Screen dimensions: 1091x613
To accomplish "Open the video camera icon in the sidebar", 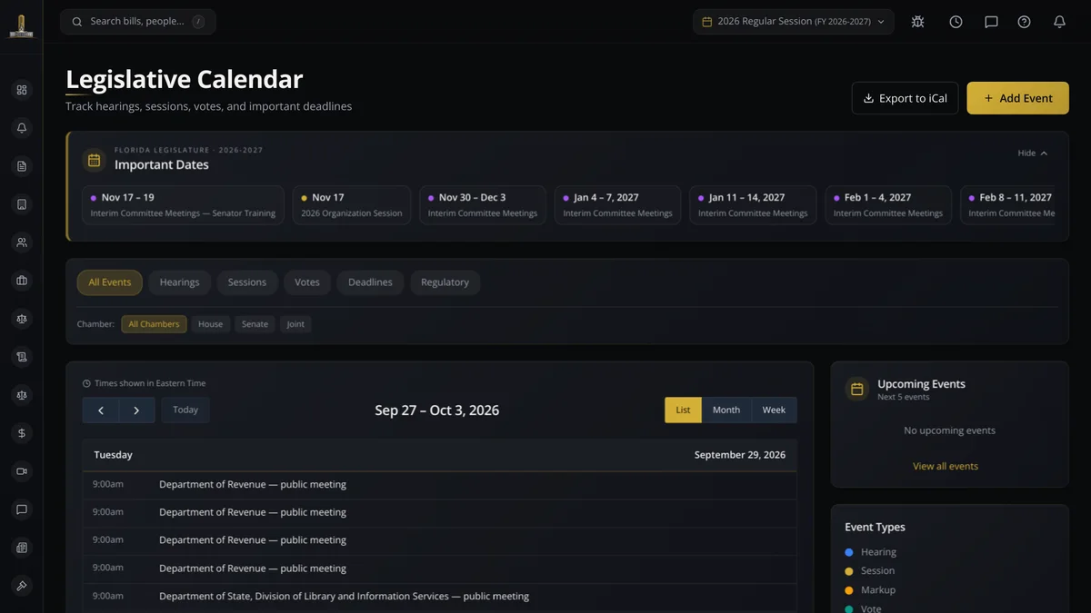I will click(22, 471).
